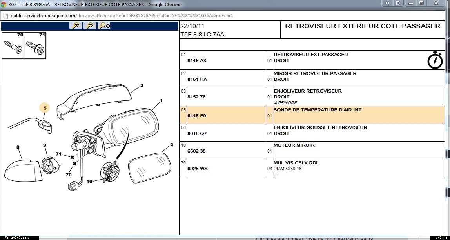
Task: Click the date 22/10/11
Action: 192,26
